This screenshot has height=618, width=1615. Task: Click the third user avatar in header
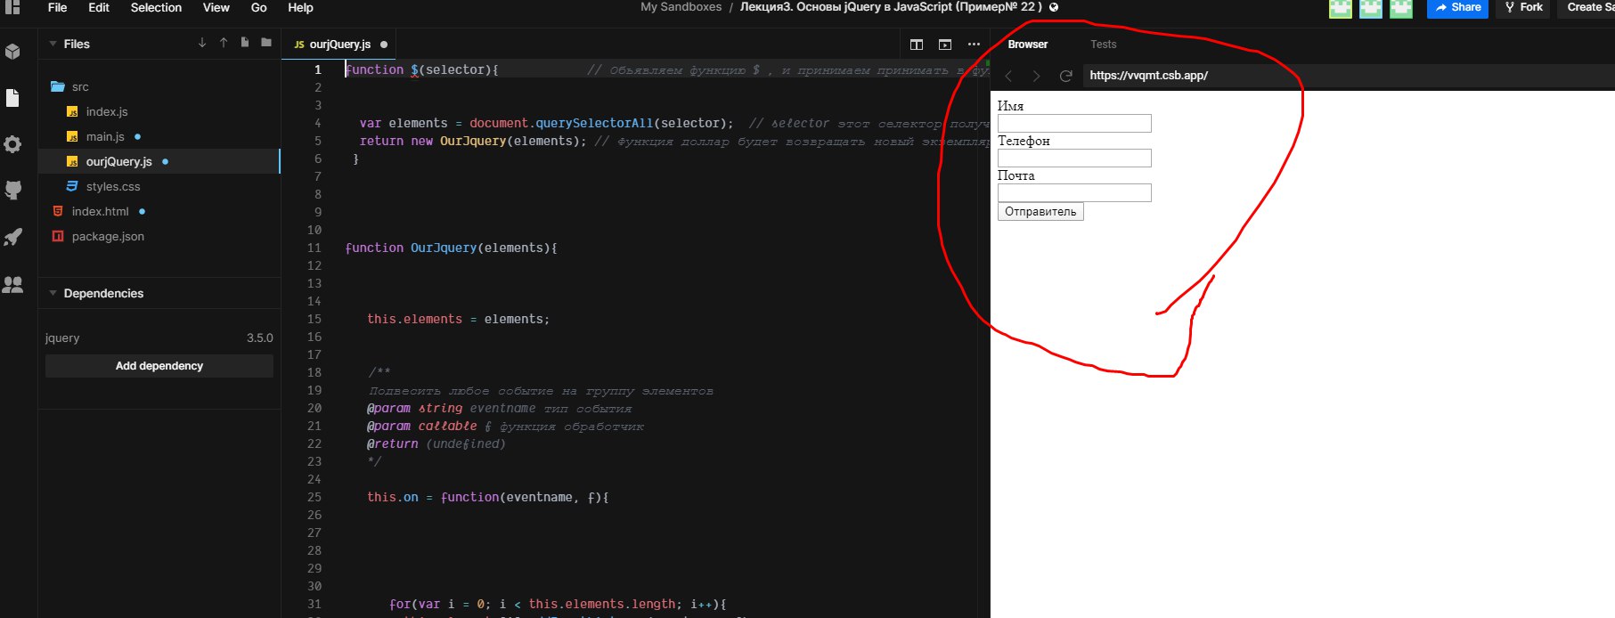point(1401,8)
